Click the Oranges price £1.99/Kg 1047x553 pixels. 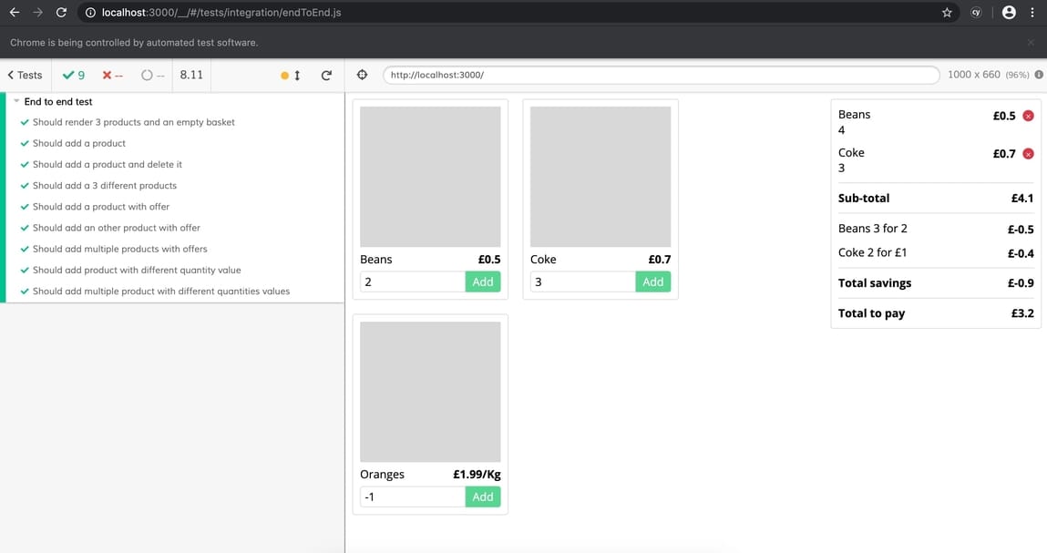coord(477,474)
